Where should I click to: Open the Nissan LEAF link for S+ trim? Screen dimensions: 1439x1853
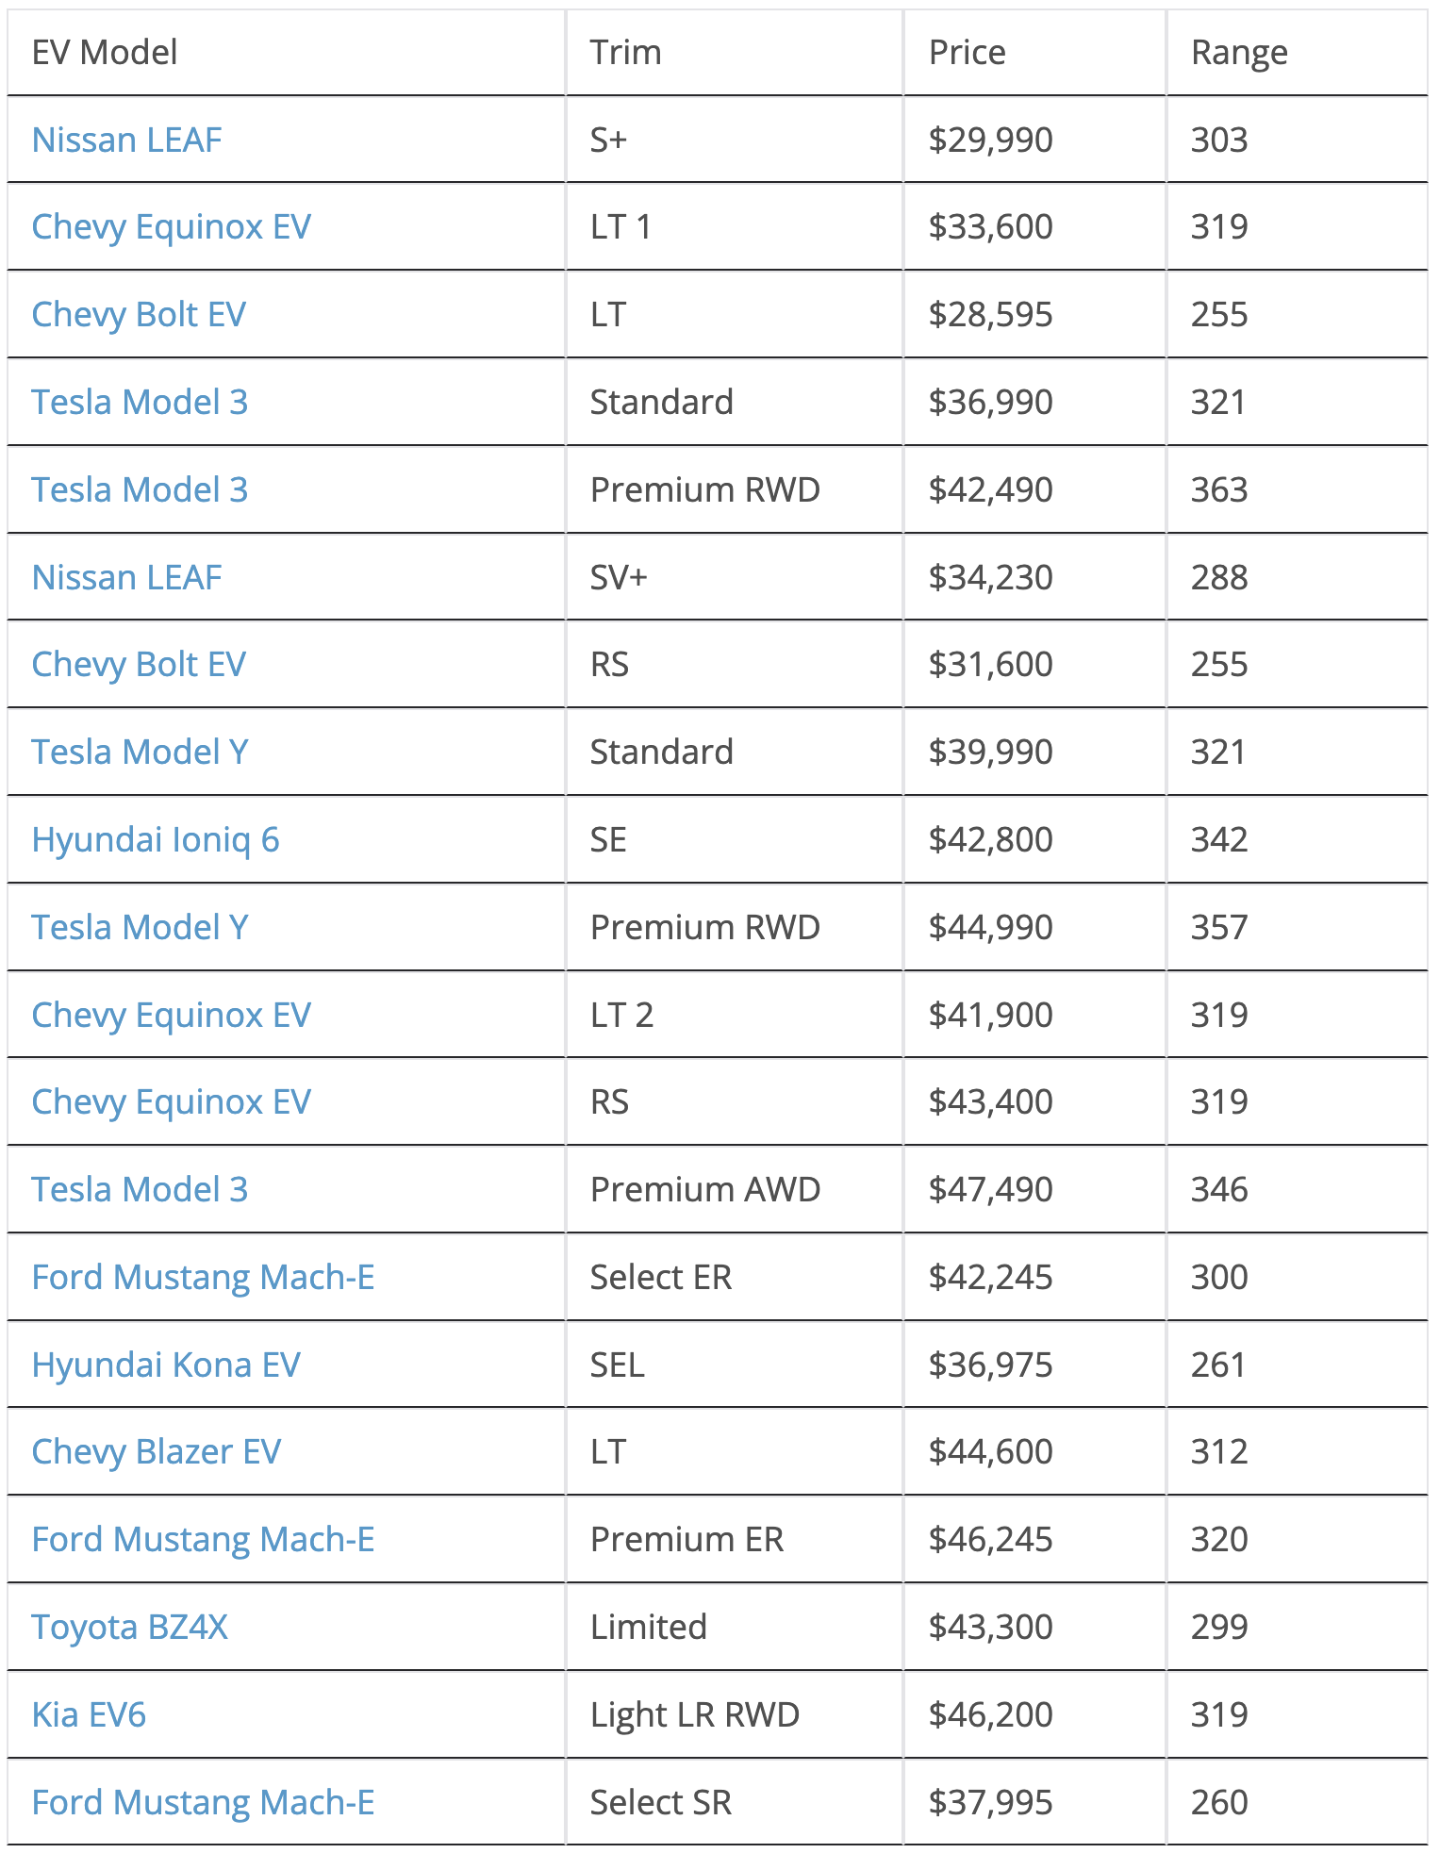(126, 140)
